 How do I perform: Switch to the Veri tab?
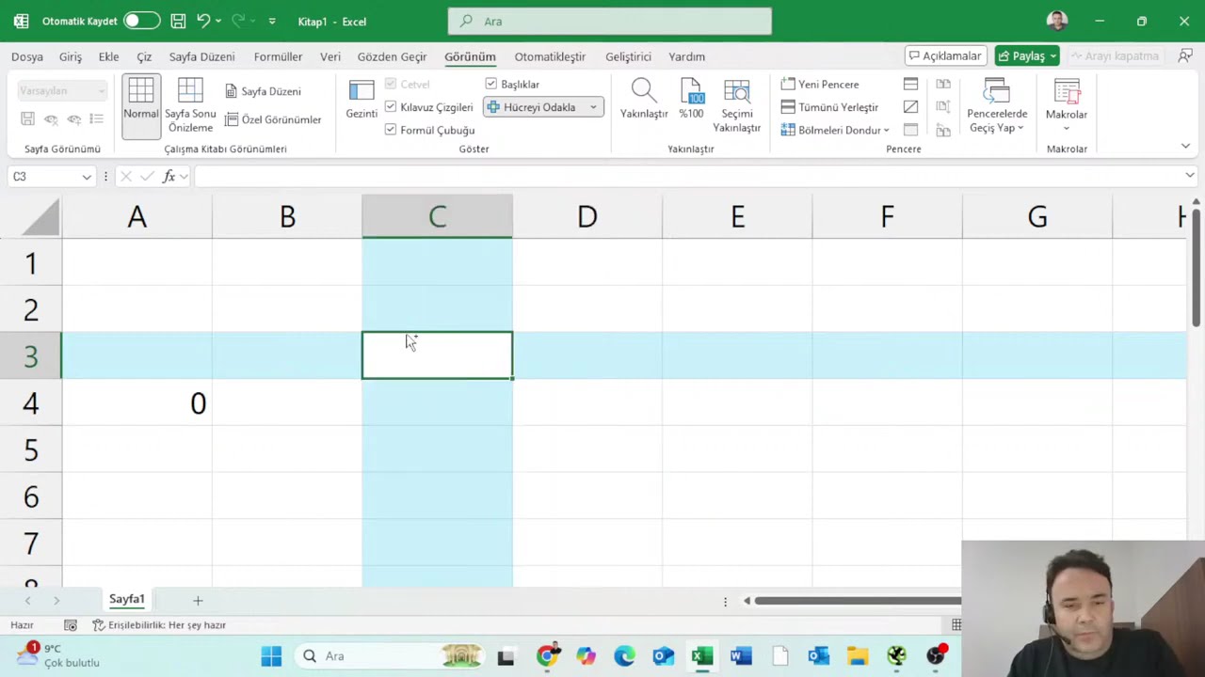point(330,56)
